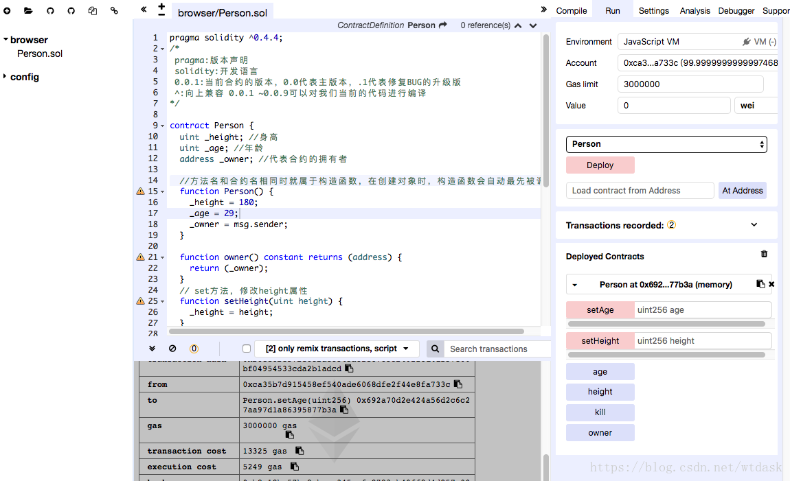Copy the gas value in the log

(x=290, y=435)
